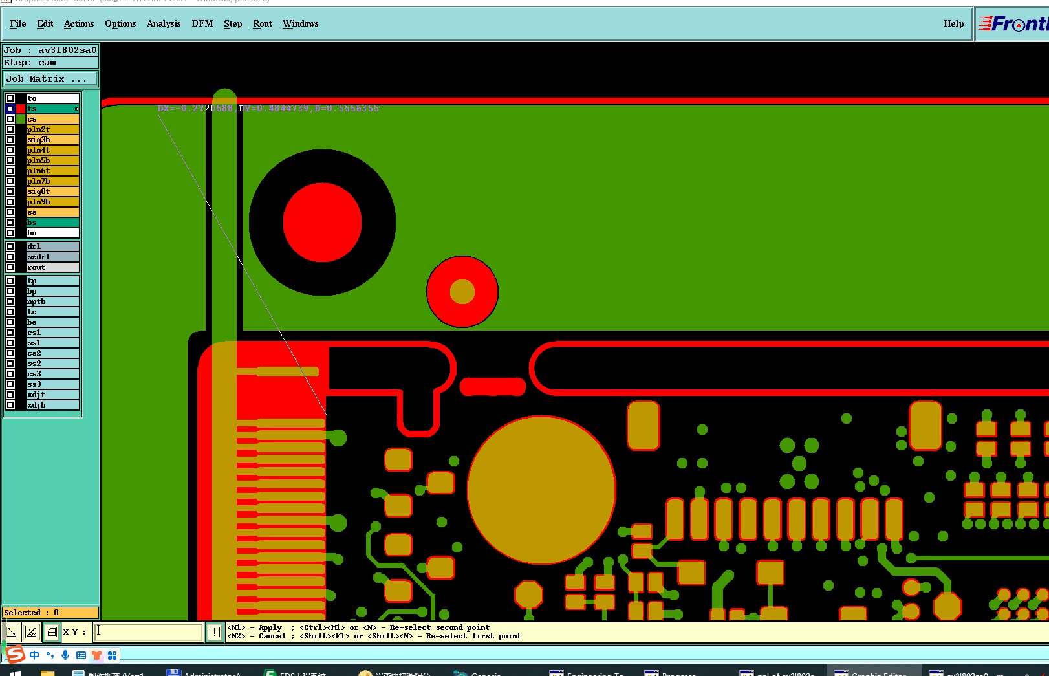Click the small marker icon on ts row
Viewport: 1049px width, 676px height.
(x=76, y=109)
